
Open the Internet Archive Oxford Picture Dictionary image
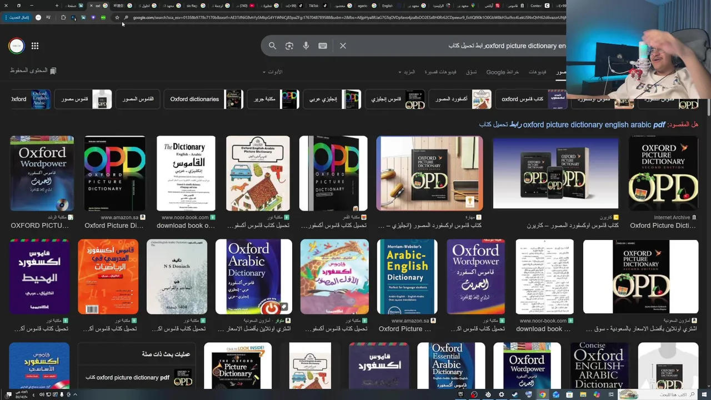pos(663,173)
